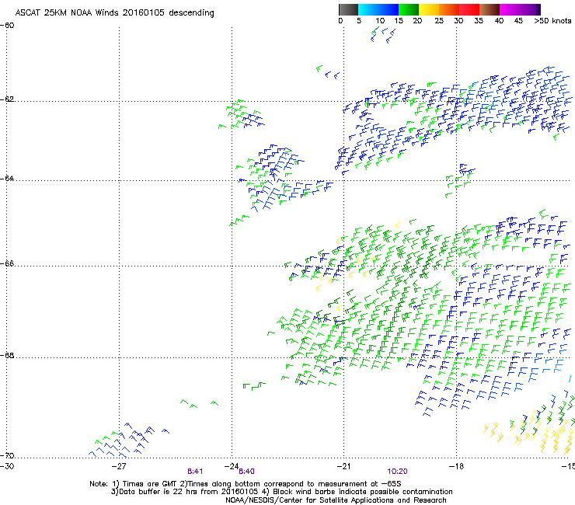Click the purple time stamp 8:41
The width and height of the screenshot is (575, 505).
click(195, 472)
